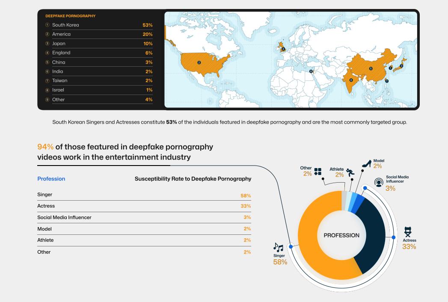Viewport: 448px width, 302px height.
Task: Click the 53% value in South Korea row
Action: [x=148, y=25]
